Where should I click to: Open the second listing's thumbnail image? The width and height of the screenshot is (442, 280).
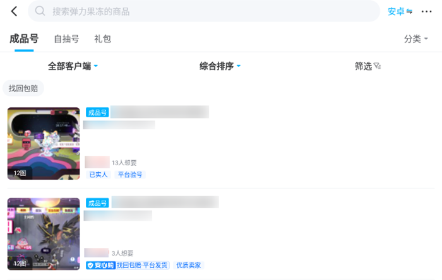coord(44,233)
